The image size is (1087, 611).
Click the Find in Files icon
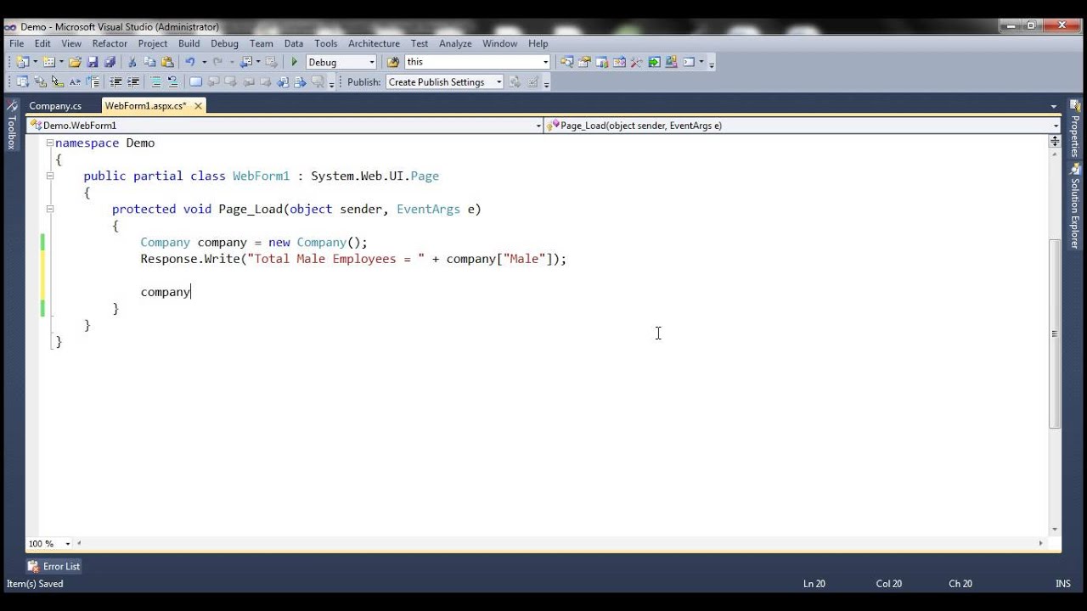[393, 62]
